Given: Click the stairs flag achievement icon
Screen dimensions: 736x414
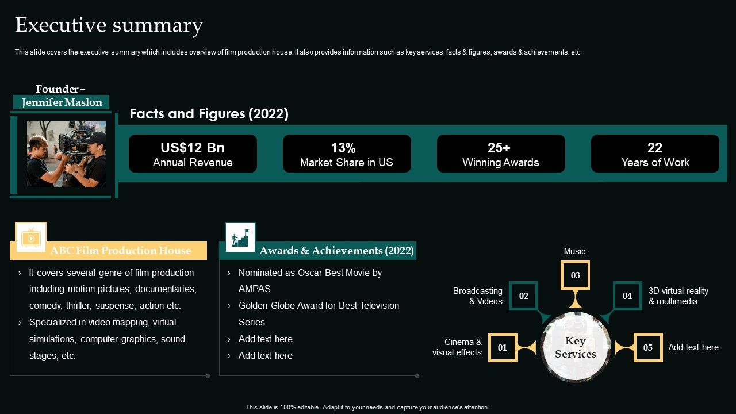Looking at the screenshot, I should point(240,237).
